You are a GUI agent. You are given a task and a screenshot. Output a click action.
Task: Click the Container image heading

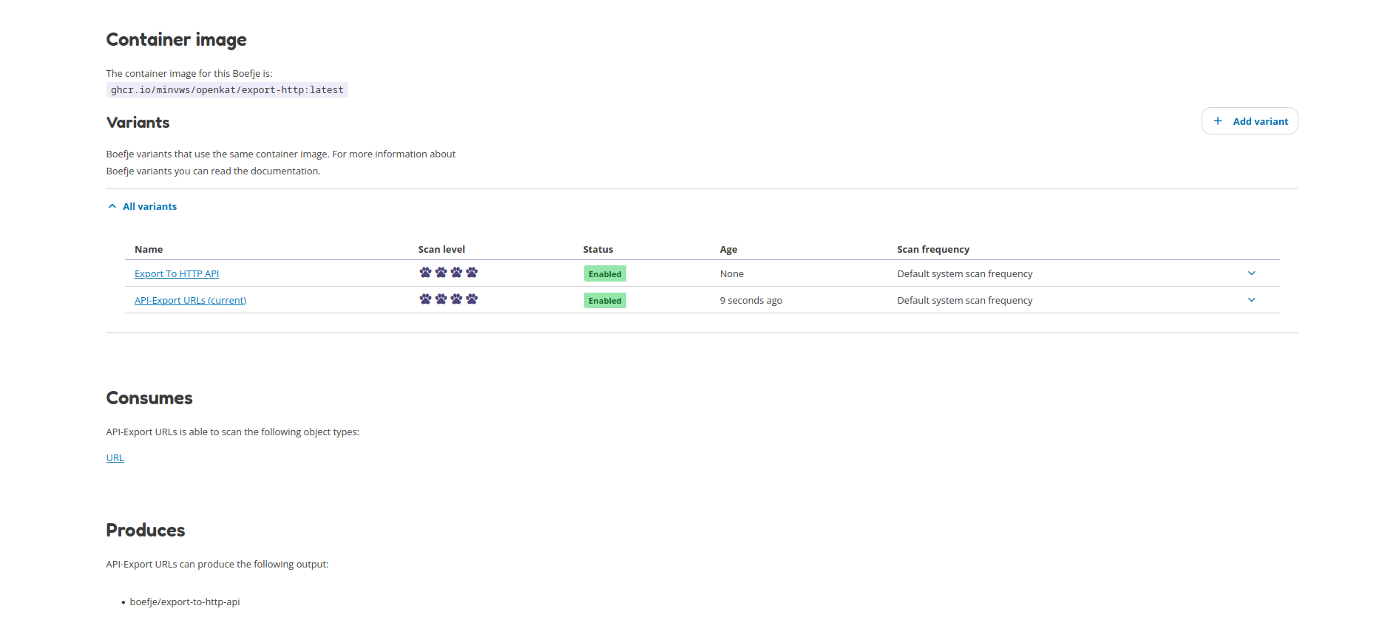pos(177,40)
